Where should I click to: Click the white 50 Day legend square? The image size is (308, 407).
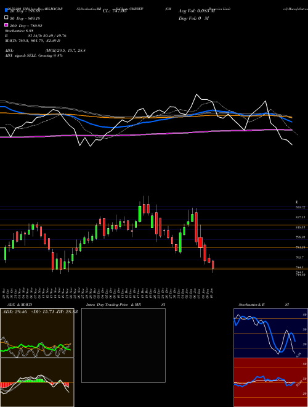click(6, 18)
